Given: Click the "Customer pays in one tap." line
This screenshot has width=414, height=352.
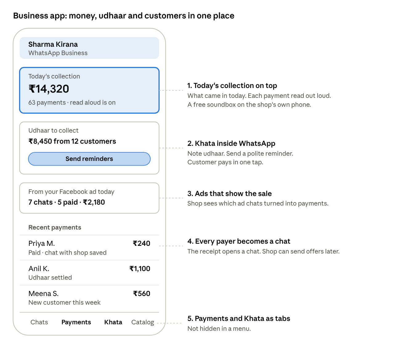Looking at the screenshot, I should coord(225,162).
